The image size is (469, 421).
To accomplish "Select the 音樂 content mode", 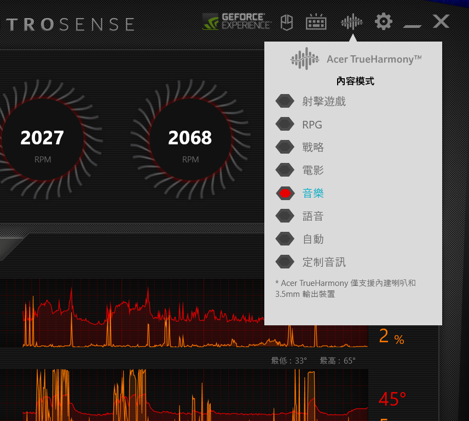I will point(299,194).
